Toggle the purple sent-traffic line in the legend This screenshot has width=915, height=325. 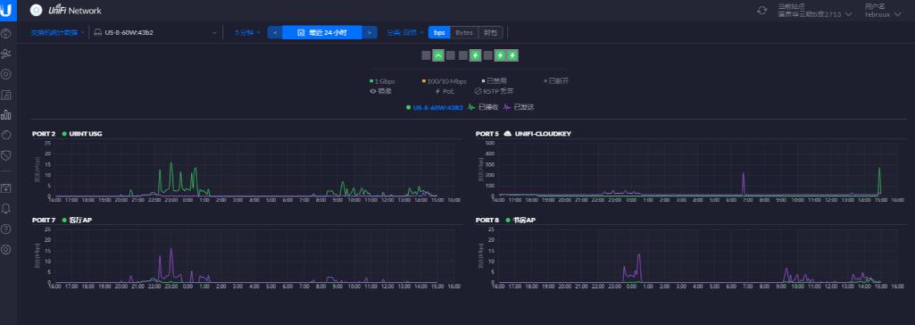coord(519,107)
